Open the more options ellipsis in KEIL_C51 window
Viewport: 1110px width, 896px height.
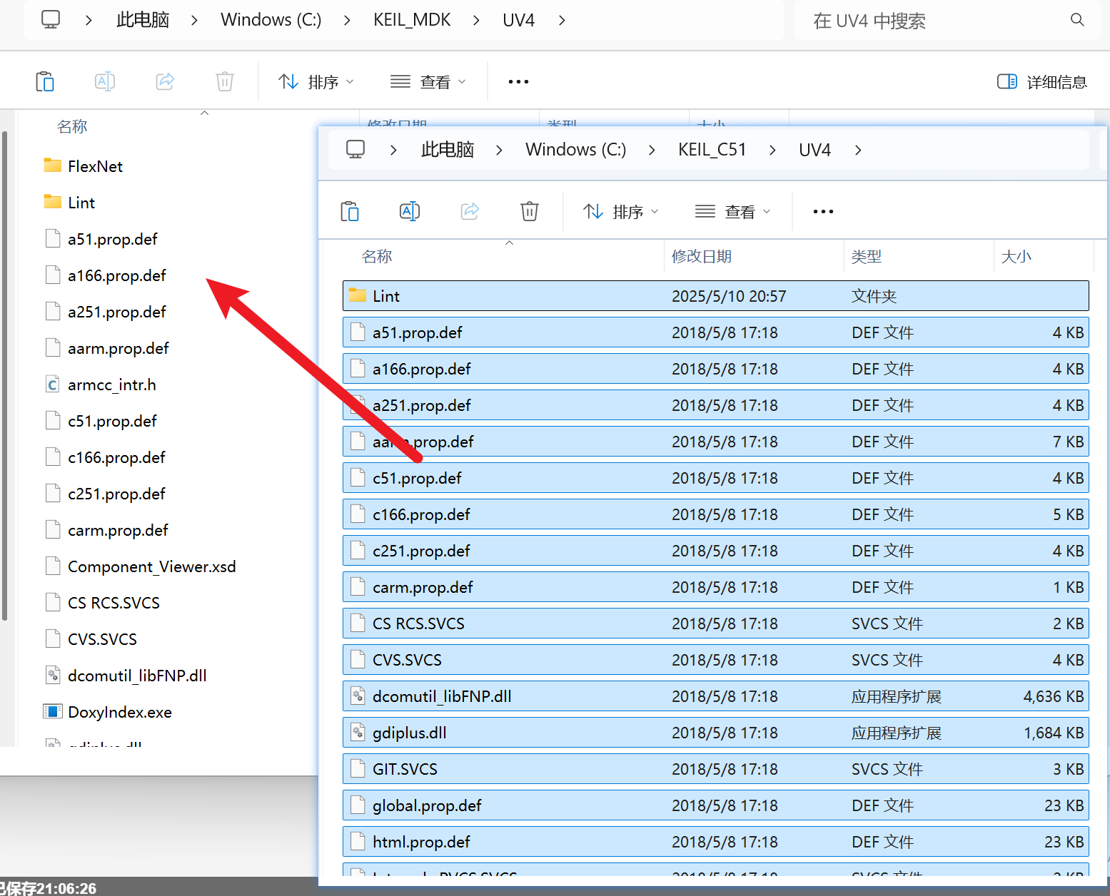(823, 211)
